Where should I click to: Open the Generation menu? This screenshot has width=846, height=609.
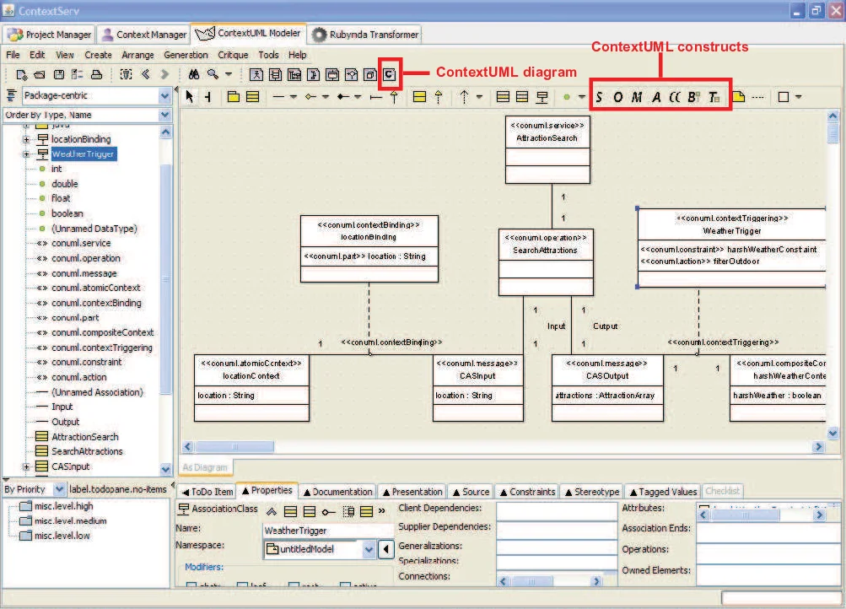pos(186,55)
